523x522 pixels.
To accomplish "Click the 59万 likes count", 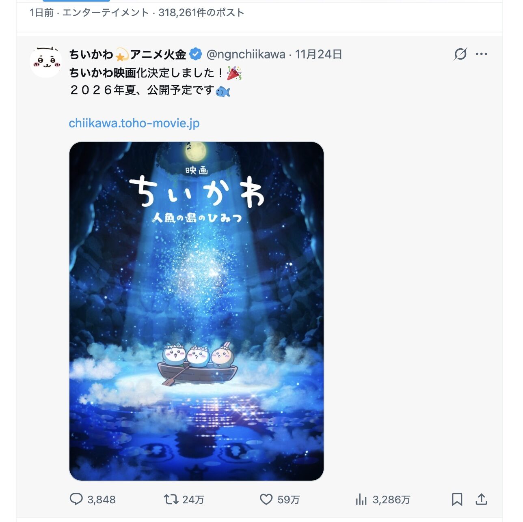I will click(289, 500).
